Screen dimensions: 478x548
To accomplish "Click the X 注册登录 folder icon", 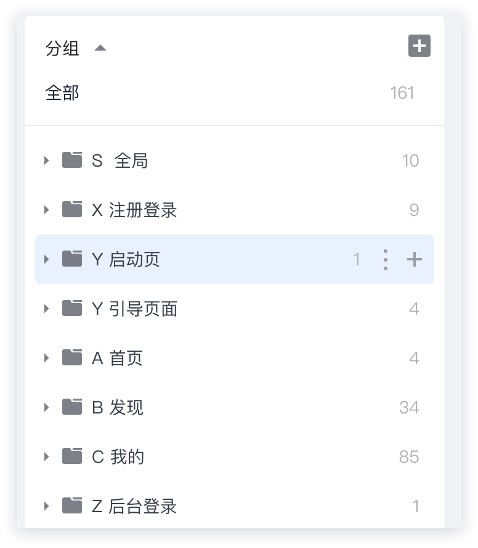I will pos(72,210).
